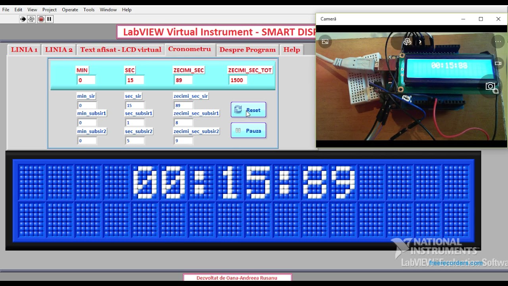Click the Run Continuously toolbar icon
Image resolution: width=508 pixels, height=286 pixels.
click(x=31, y=19)
